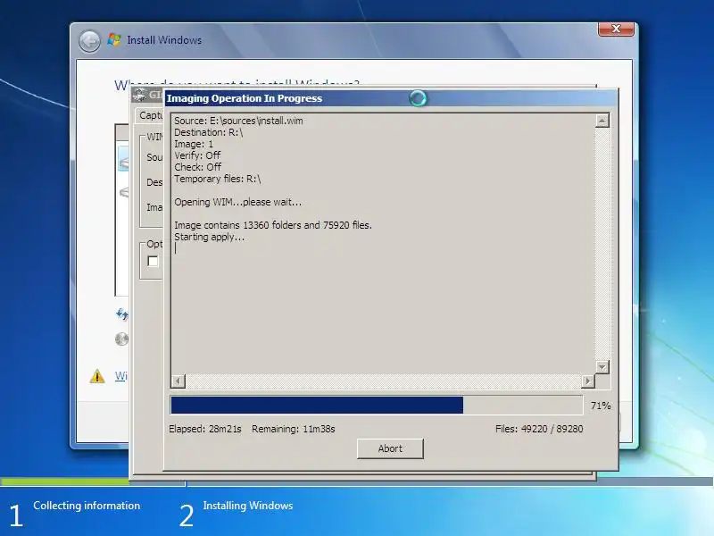Click the back arrow in Install Windows

89,41
